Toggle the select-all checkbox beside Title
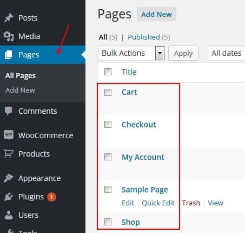The image size is (245, 233). click(x=108, y=72)
